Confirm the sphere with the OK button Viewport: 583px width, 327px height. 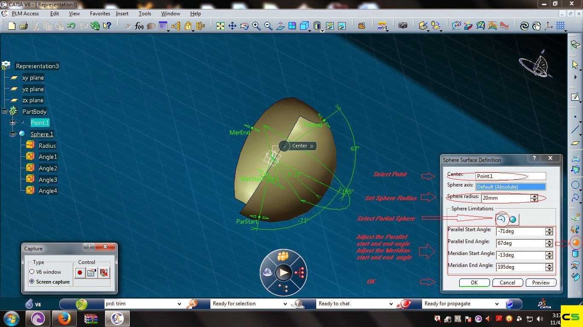click(x=474, y=282)
